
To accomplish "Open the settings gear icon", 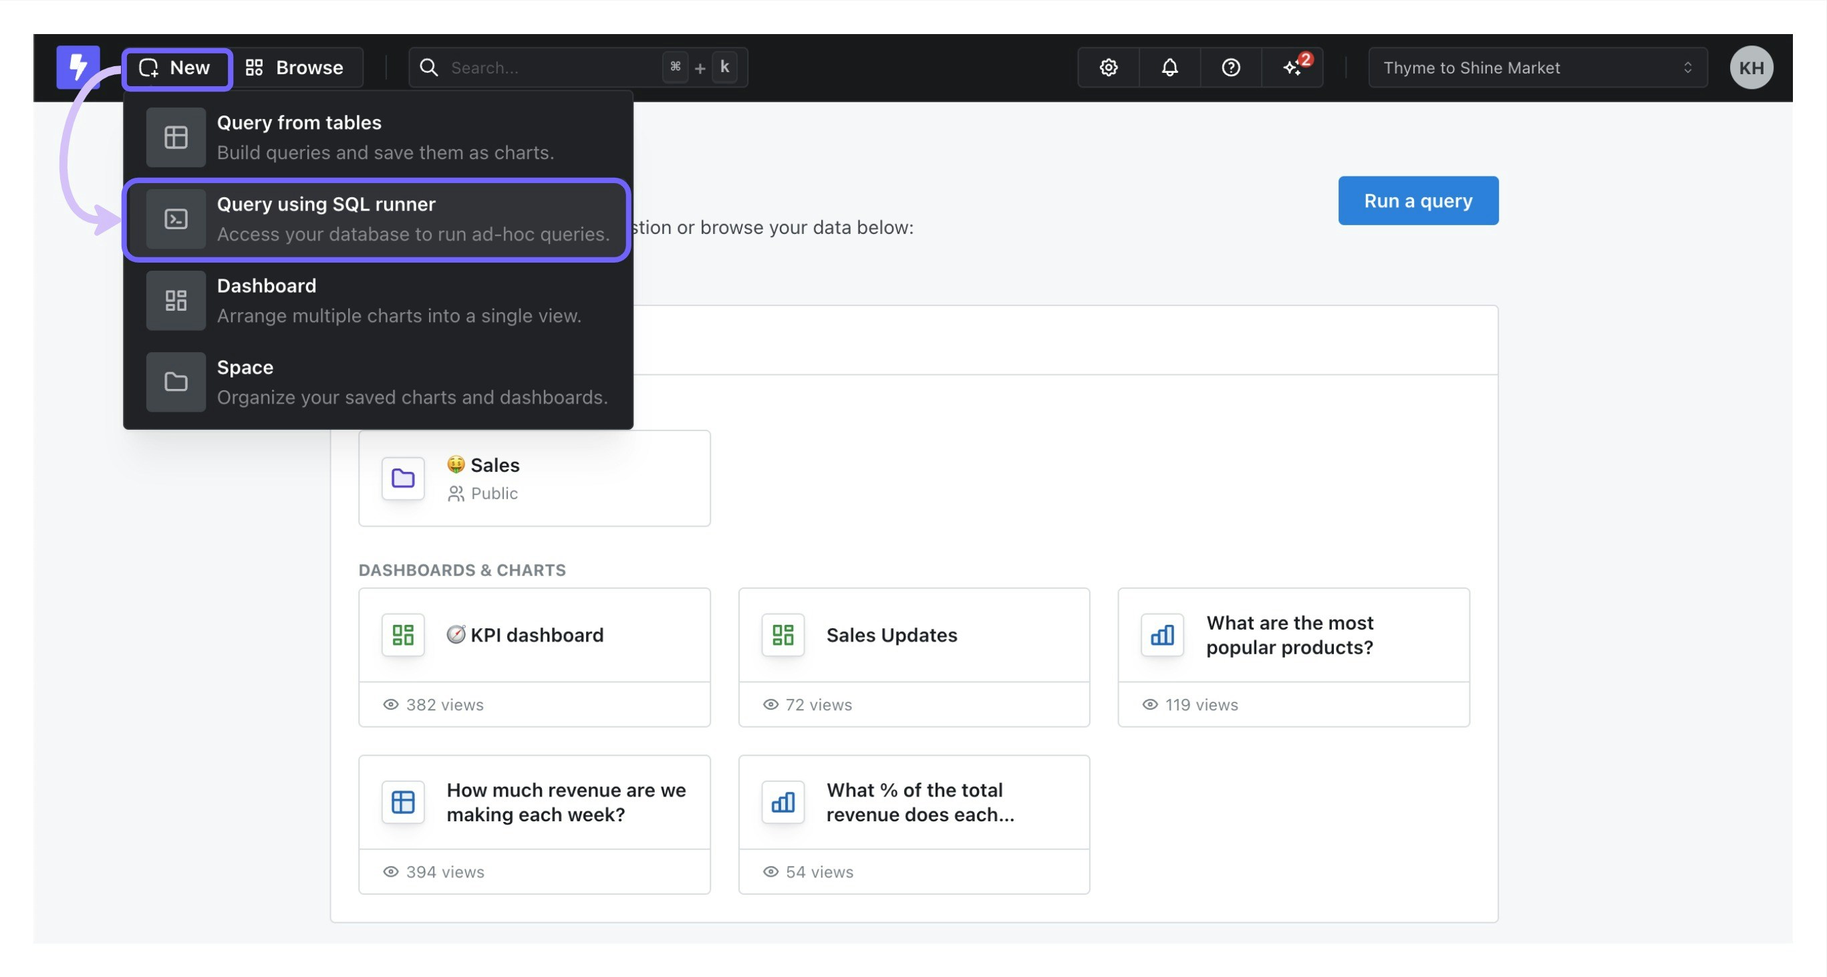I will (1109, 67).
